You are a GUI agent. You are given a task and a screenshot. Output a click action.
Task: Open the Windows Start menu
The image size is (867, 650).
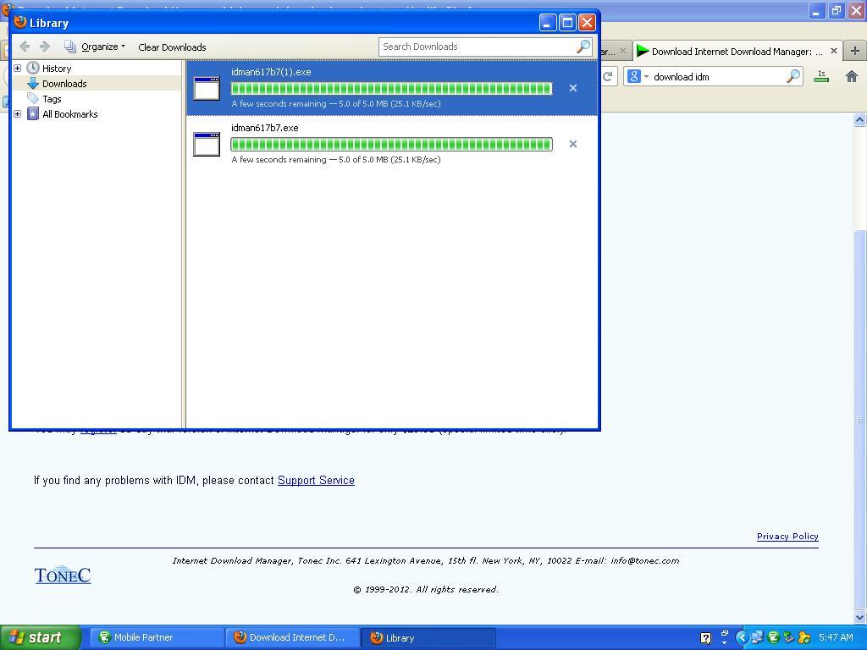(x=41, y=638)
